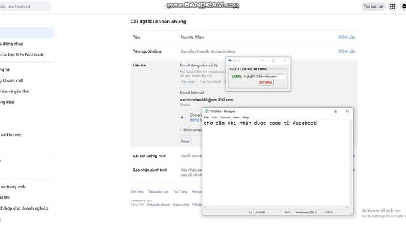
Task: Click Notepad vertical scrollbar down arrow
Action: 351,203
